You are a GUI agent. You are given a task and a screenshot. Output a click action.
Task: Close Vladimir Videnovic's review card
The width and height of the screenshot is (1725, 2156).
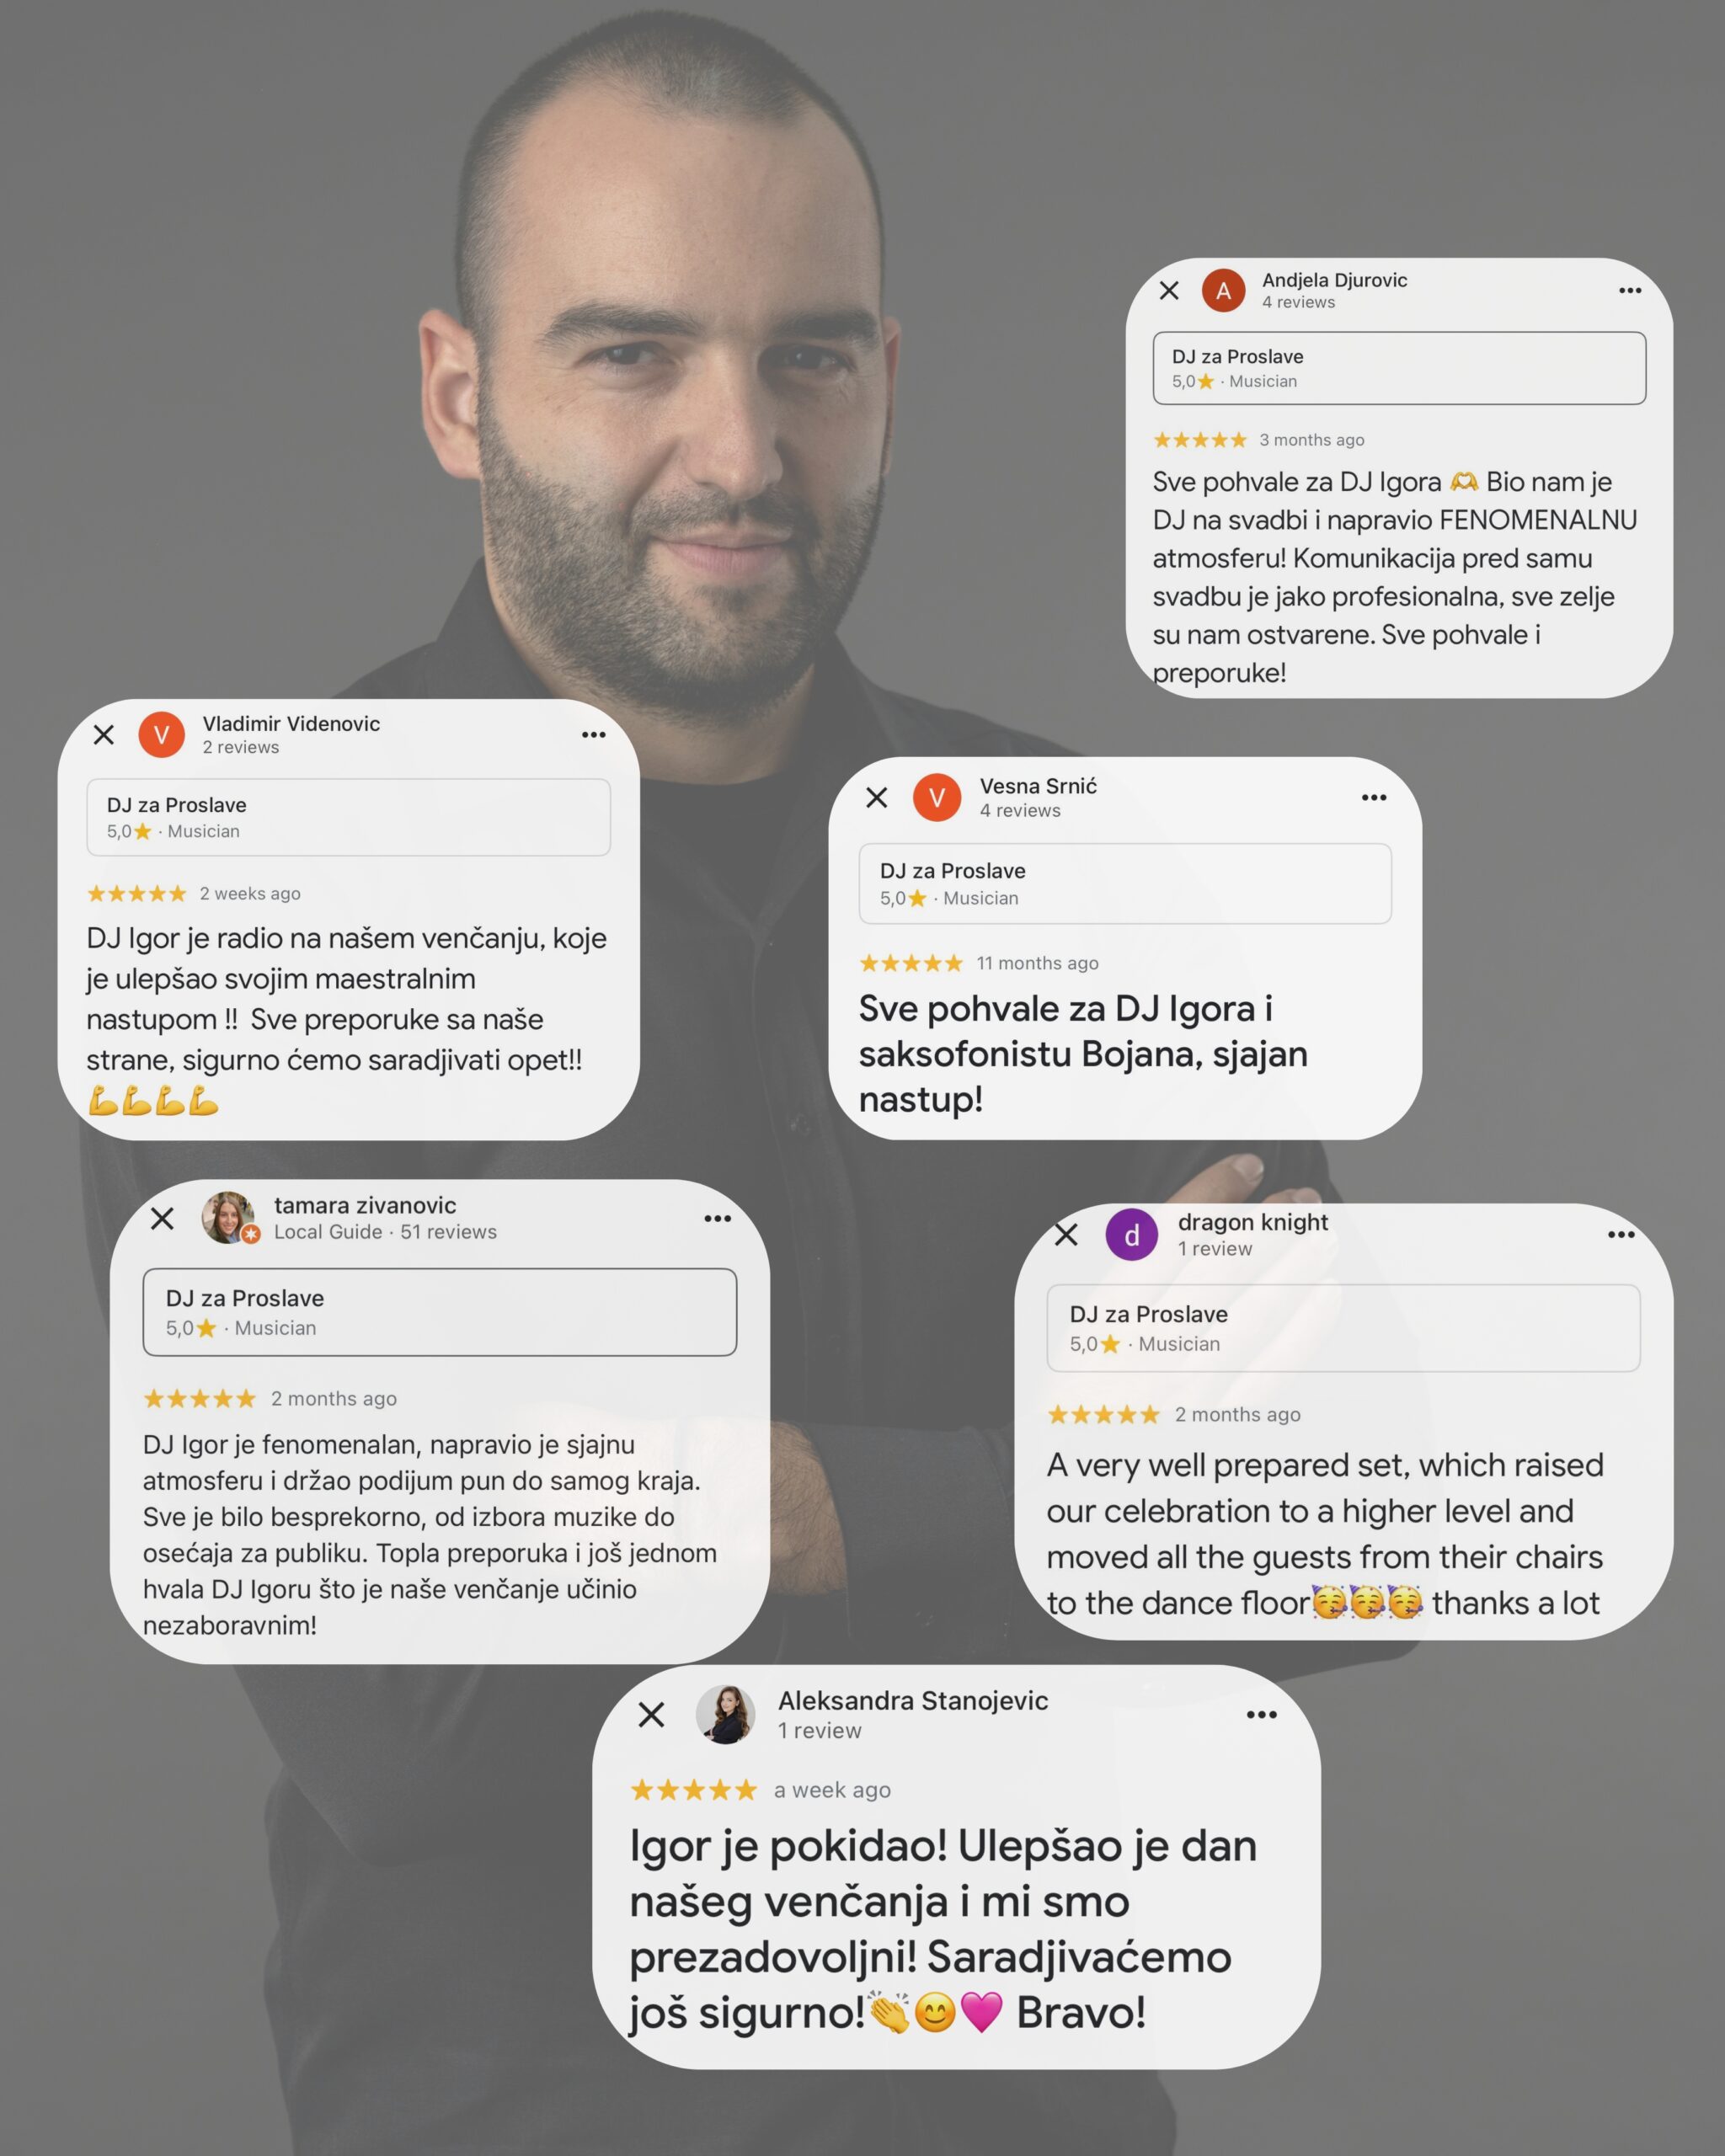pyautogui.click(x=103, y=734)
